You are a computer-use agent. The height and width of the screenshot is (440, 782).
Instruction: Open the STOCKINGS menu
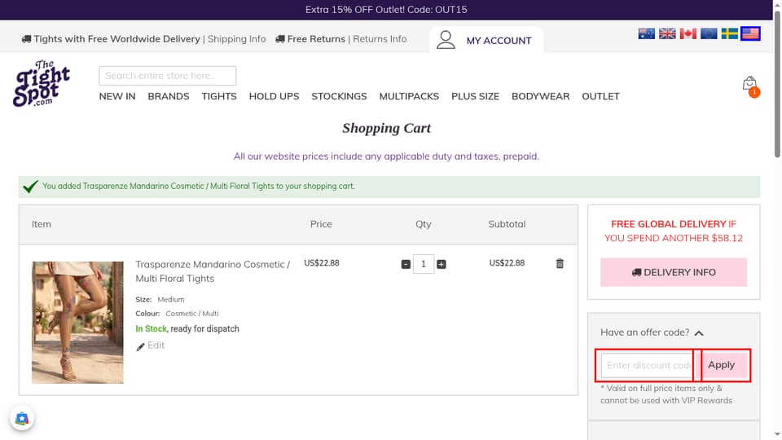click(339, 96)
